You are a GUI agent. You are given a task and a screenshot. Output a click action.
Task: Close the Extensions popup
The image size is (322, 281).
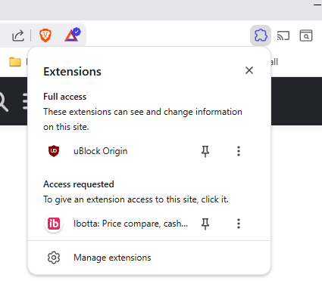click(x=249, y=70)
